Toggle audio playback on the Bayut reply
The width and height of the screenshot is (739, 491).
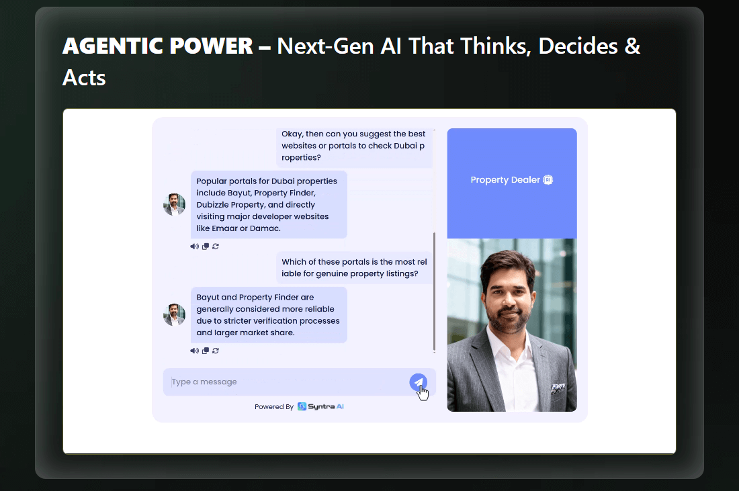click(x=194, y=350)
